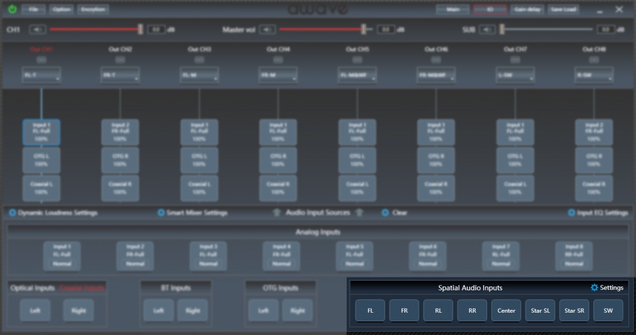Open Spatial Audio Inputs settings gear
Image resolution: width=636 pixels, height=335 pixels.
pyautogui.click(x=594, y=288)
